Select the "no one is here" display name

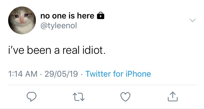67,16
